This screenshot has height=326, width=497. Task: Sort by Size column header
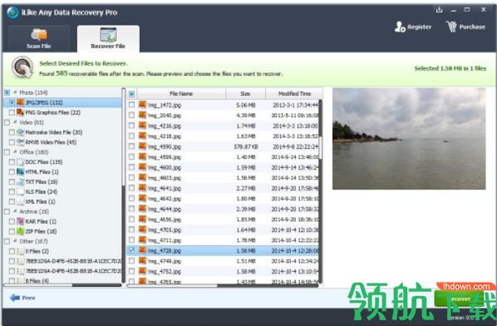click(245, 93)
